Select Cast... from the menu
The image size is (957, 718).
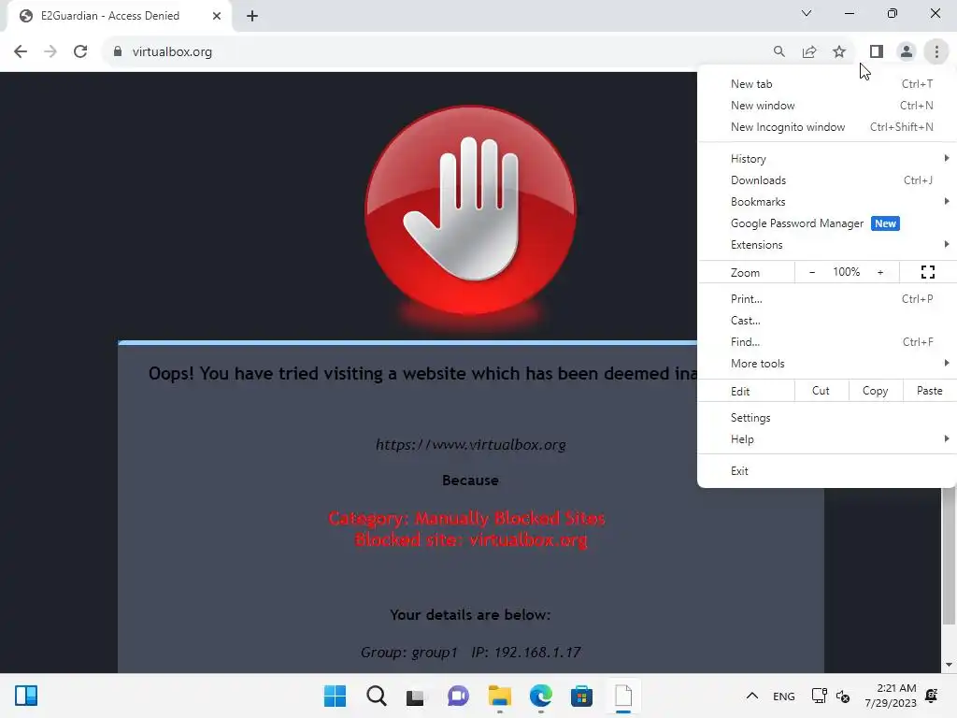point(827,321)
